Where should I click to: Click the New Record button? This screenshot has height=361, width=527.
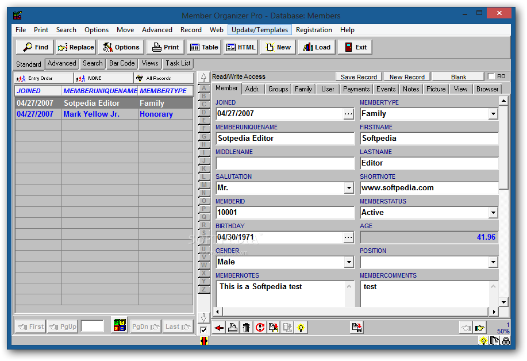407,77
